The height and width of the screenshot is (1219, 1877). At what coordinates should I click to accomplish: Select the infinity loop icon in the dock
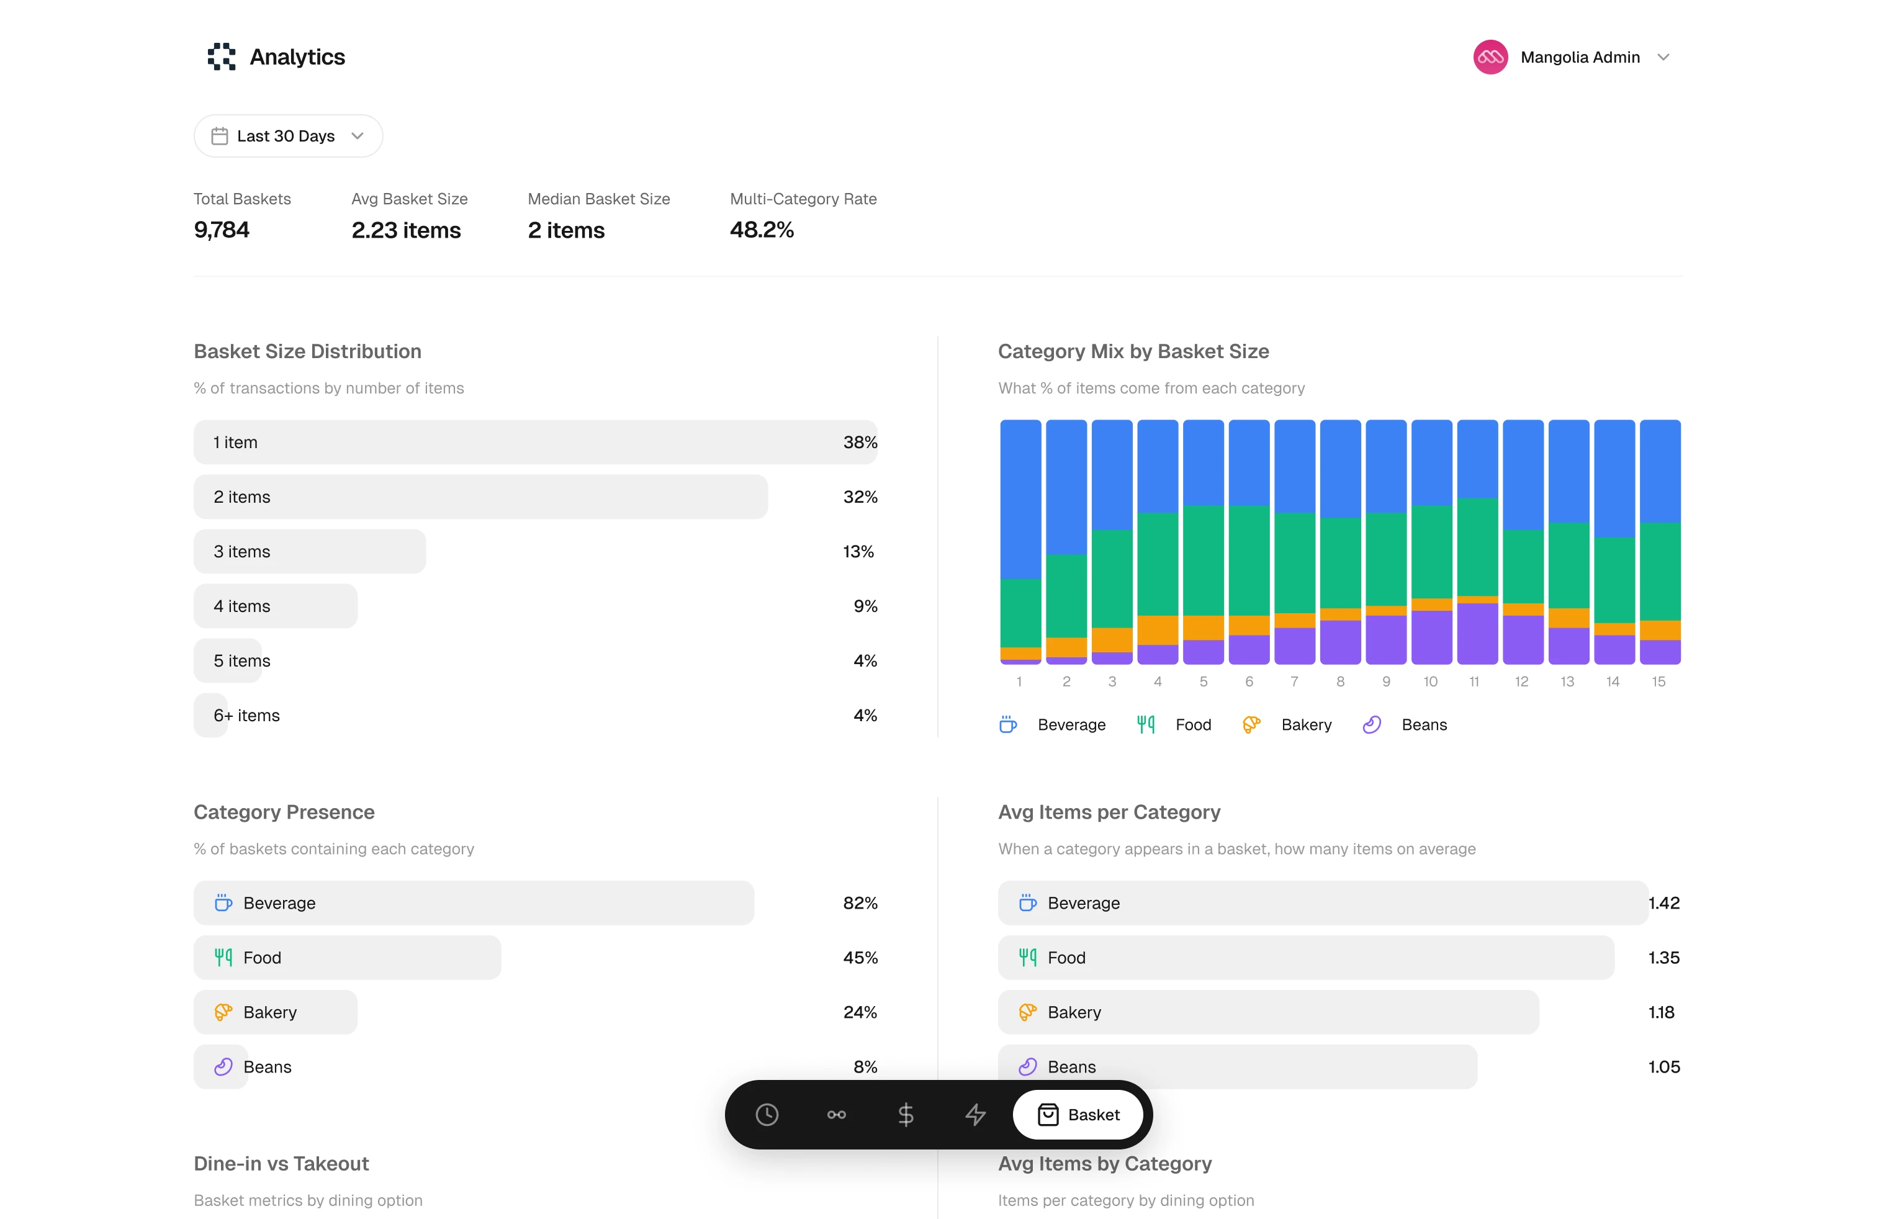click(x=836, y=1115)
